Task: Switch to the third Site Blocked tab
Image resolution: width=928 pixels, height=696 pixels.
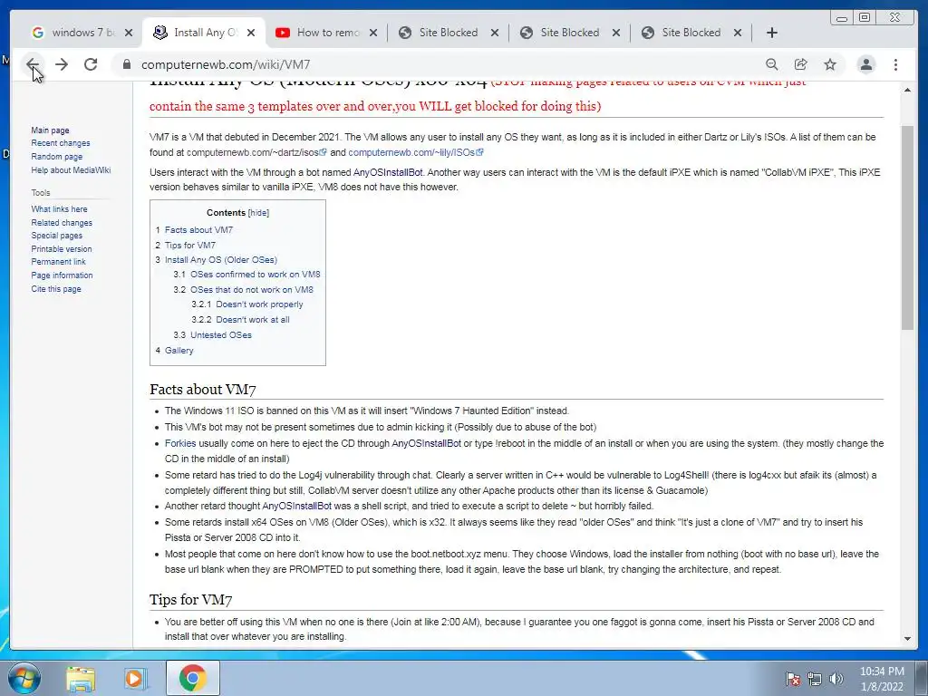Action: point(691,33)
